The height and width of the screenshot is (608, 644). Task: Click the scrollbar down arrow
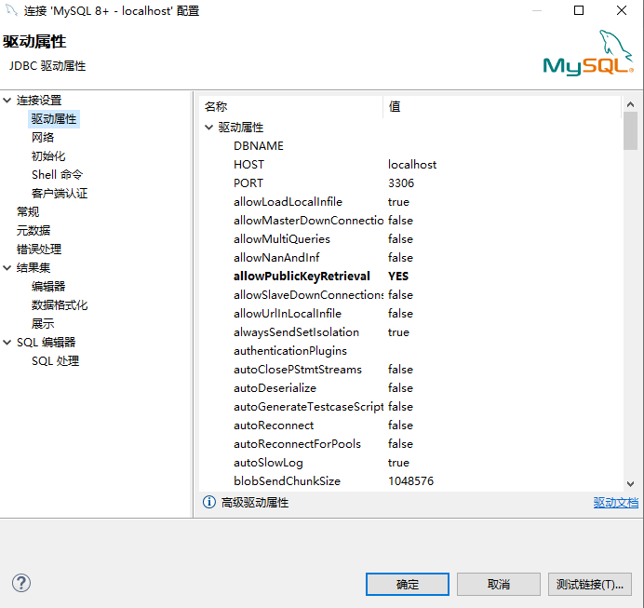[630, 484]
